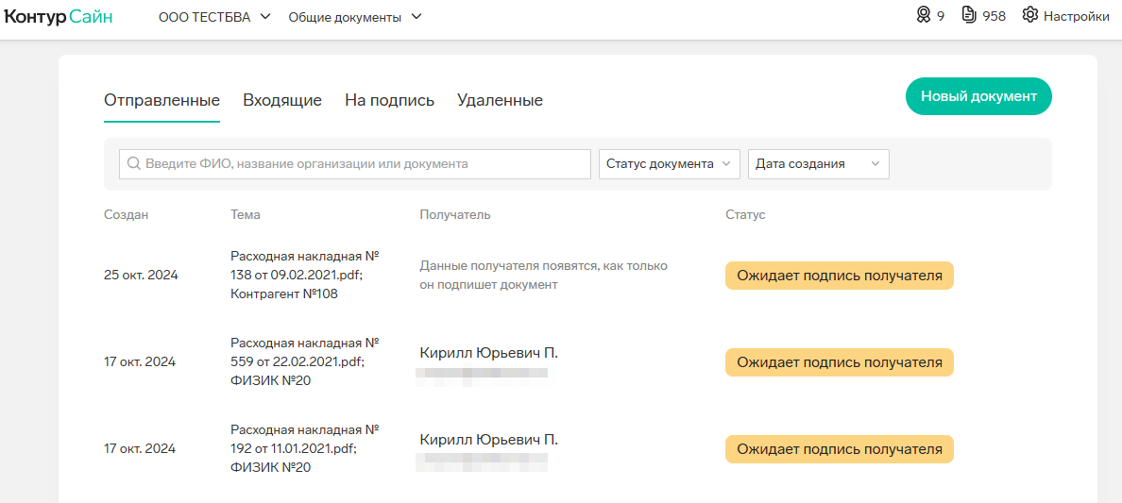
Task: Click the Создан column header
Action: [x=126, y=214]
